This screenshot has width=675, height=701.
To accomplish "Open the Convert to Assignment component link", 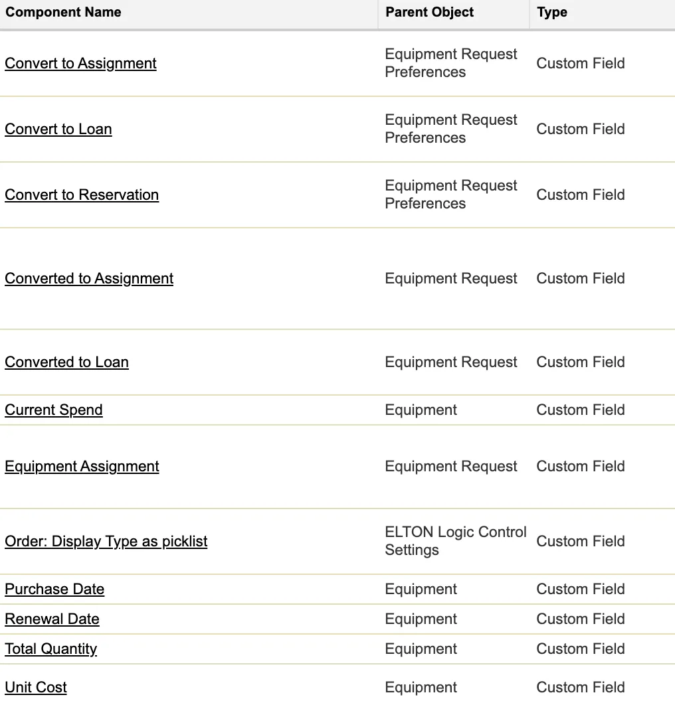I will tap(80, 64).
